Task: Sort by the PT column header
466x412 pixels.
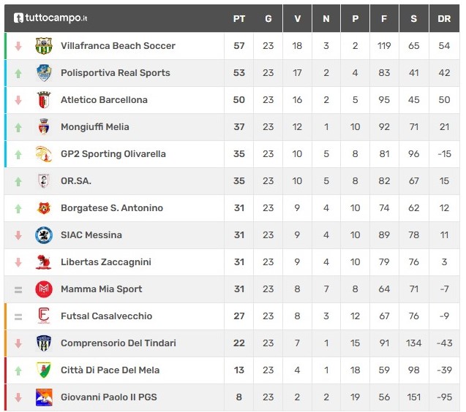Action: click(239, 19)
